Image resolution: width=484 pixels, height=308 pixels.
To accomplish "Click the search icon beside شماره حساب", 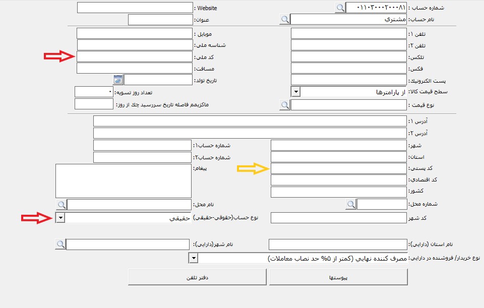I will pos(340,8).
